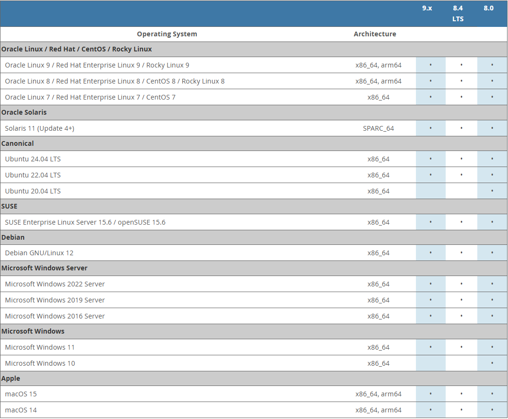The image size is (508, 419).
Task: Click the Microsoft Windows Server group heading
Action: click(254, 268)
